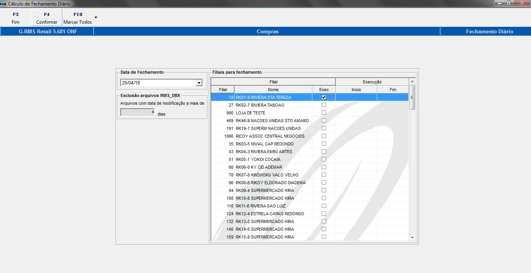Check Exec for RK06-0 KY CID ADEMAR
The image size is (531, 273).
pyautogui.click(x=324, y=167)
